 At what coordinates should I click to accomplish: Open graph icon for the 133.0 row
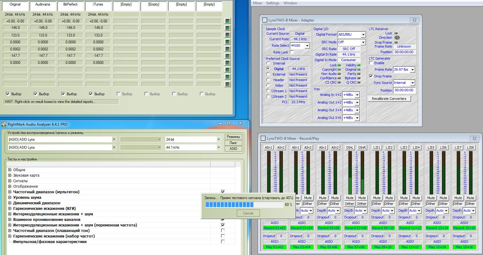coord(227,35)
